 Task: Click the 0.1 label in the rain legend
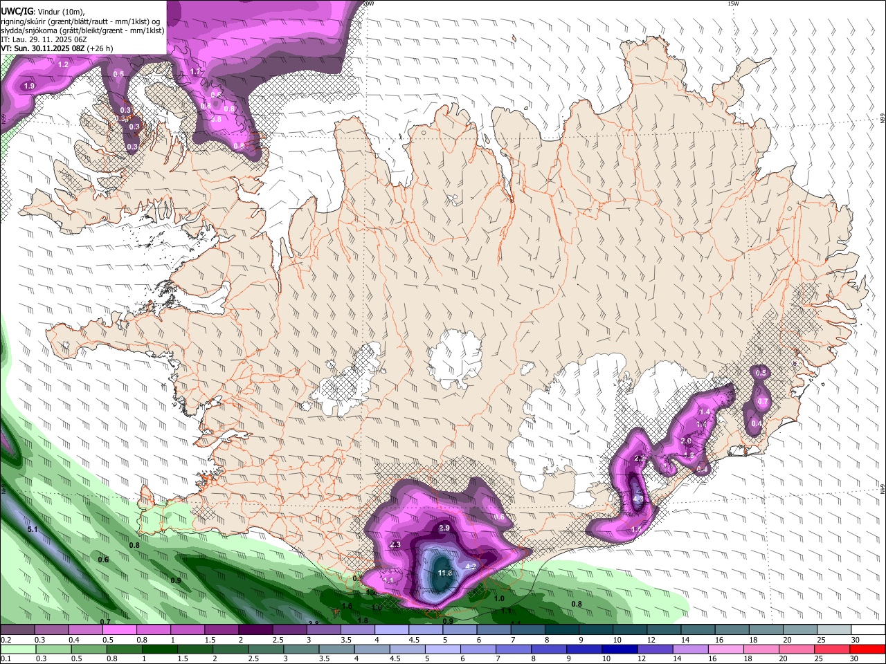coord(6,658)
